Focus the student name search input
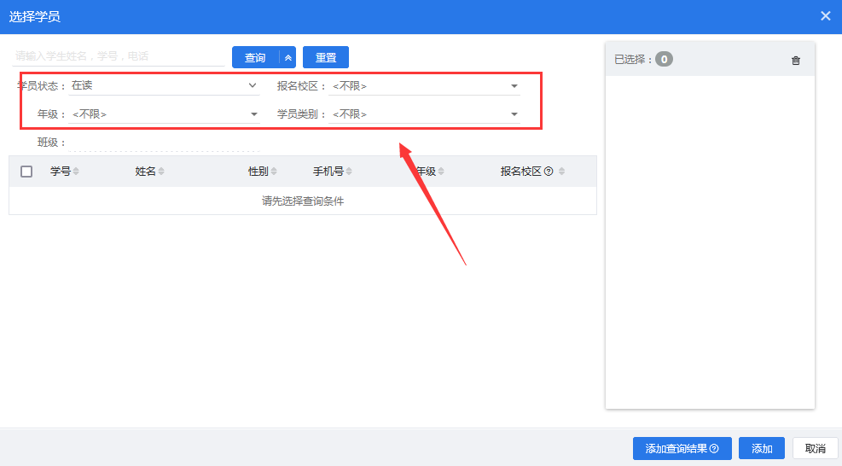This screenshot has width=842, height=466. coord(118,56)
